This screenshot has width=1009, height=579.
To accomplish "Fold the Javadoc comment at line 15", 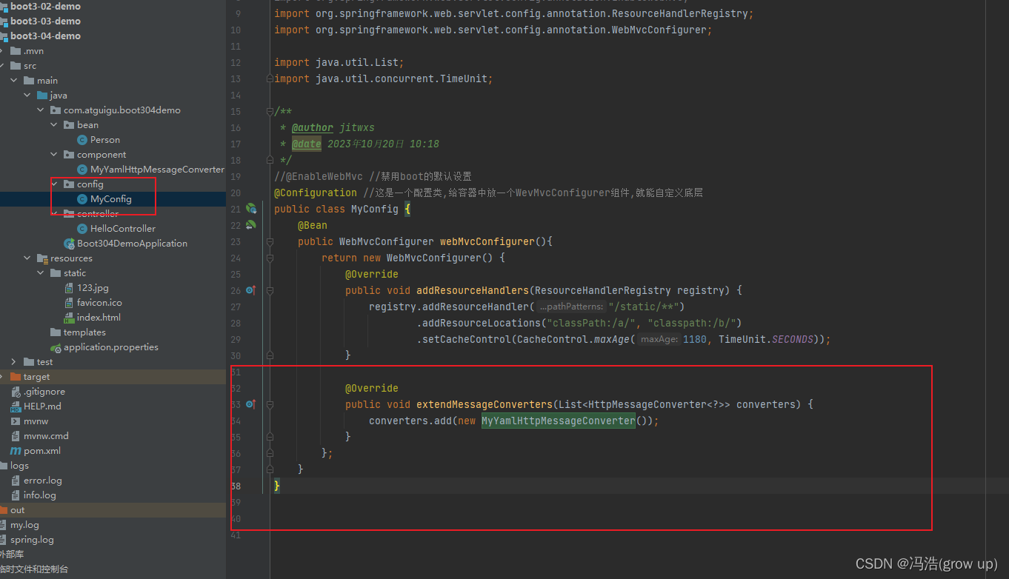I will coord(270,111).
